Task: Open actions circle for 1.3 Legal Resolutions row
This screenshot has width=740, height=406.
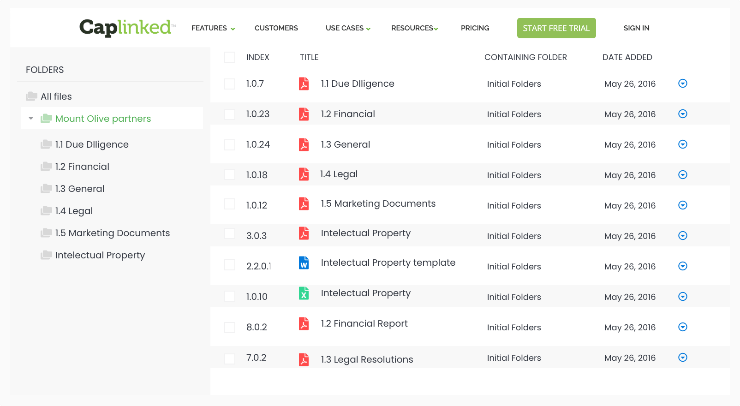Action: coord(683,358)
